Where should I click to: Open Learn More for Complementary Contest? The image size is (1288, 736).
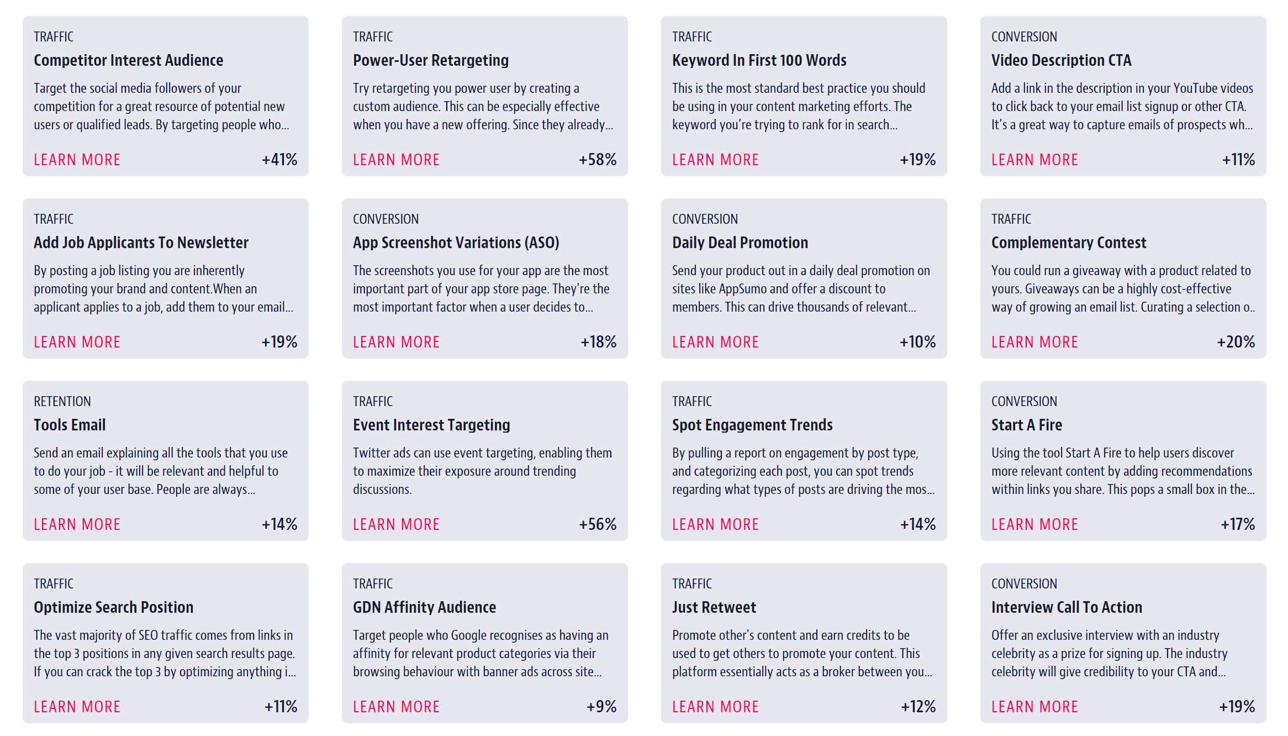[1034, 342]
